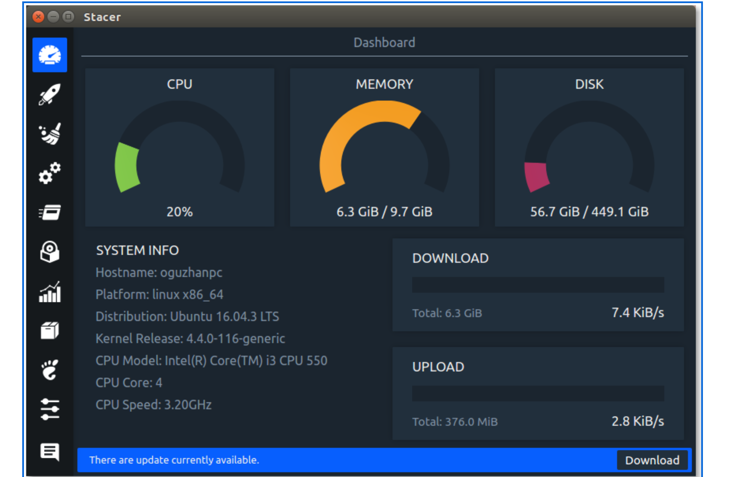738x477 pixels.
Task: Click the Disk usage gauge
Action: (x=589, y=147)
